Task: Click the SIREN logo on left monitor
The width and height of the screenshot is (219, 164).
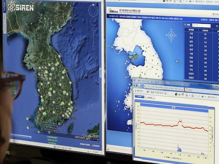Action: tap(21, 7)
